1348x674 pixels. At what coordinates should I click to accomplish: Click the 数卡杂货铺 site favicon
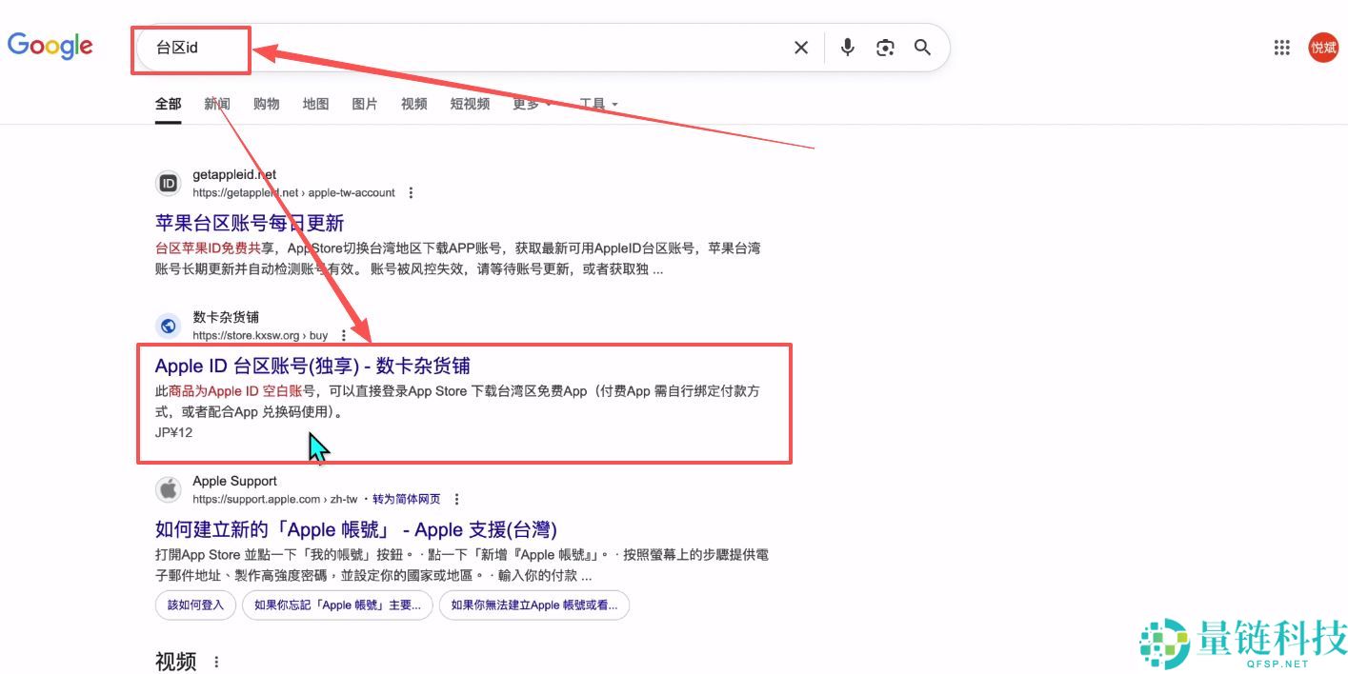pos(168,326)
